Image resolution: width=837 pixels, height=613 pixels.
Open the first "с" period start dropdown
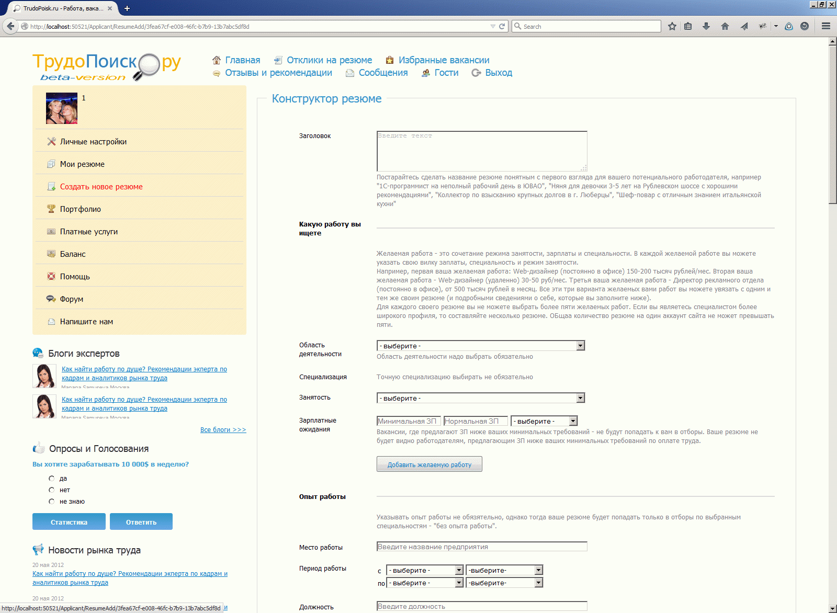pos(425,570)
